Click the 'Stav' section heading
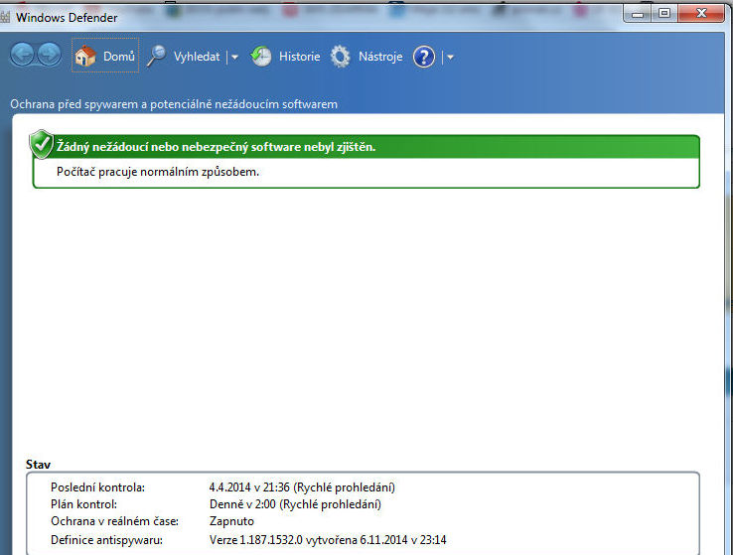This screenshot has height=555, width=733. [x=38, y=465]
